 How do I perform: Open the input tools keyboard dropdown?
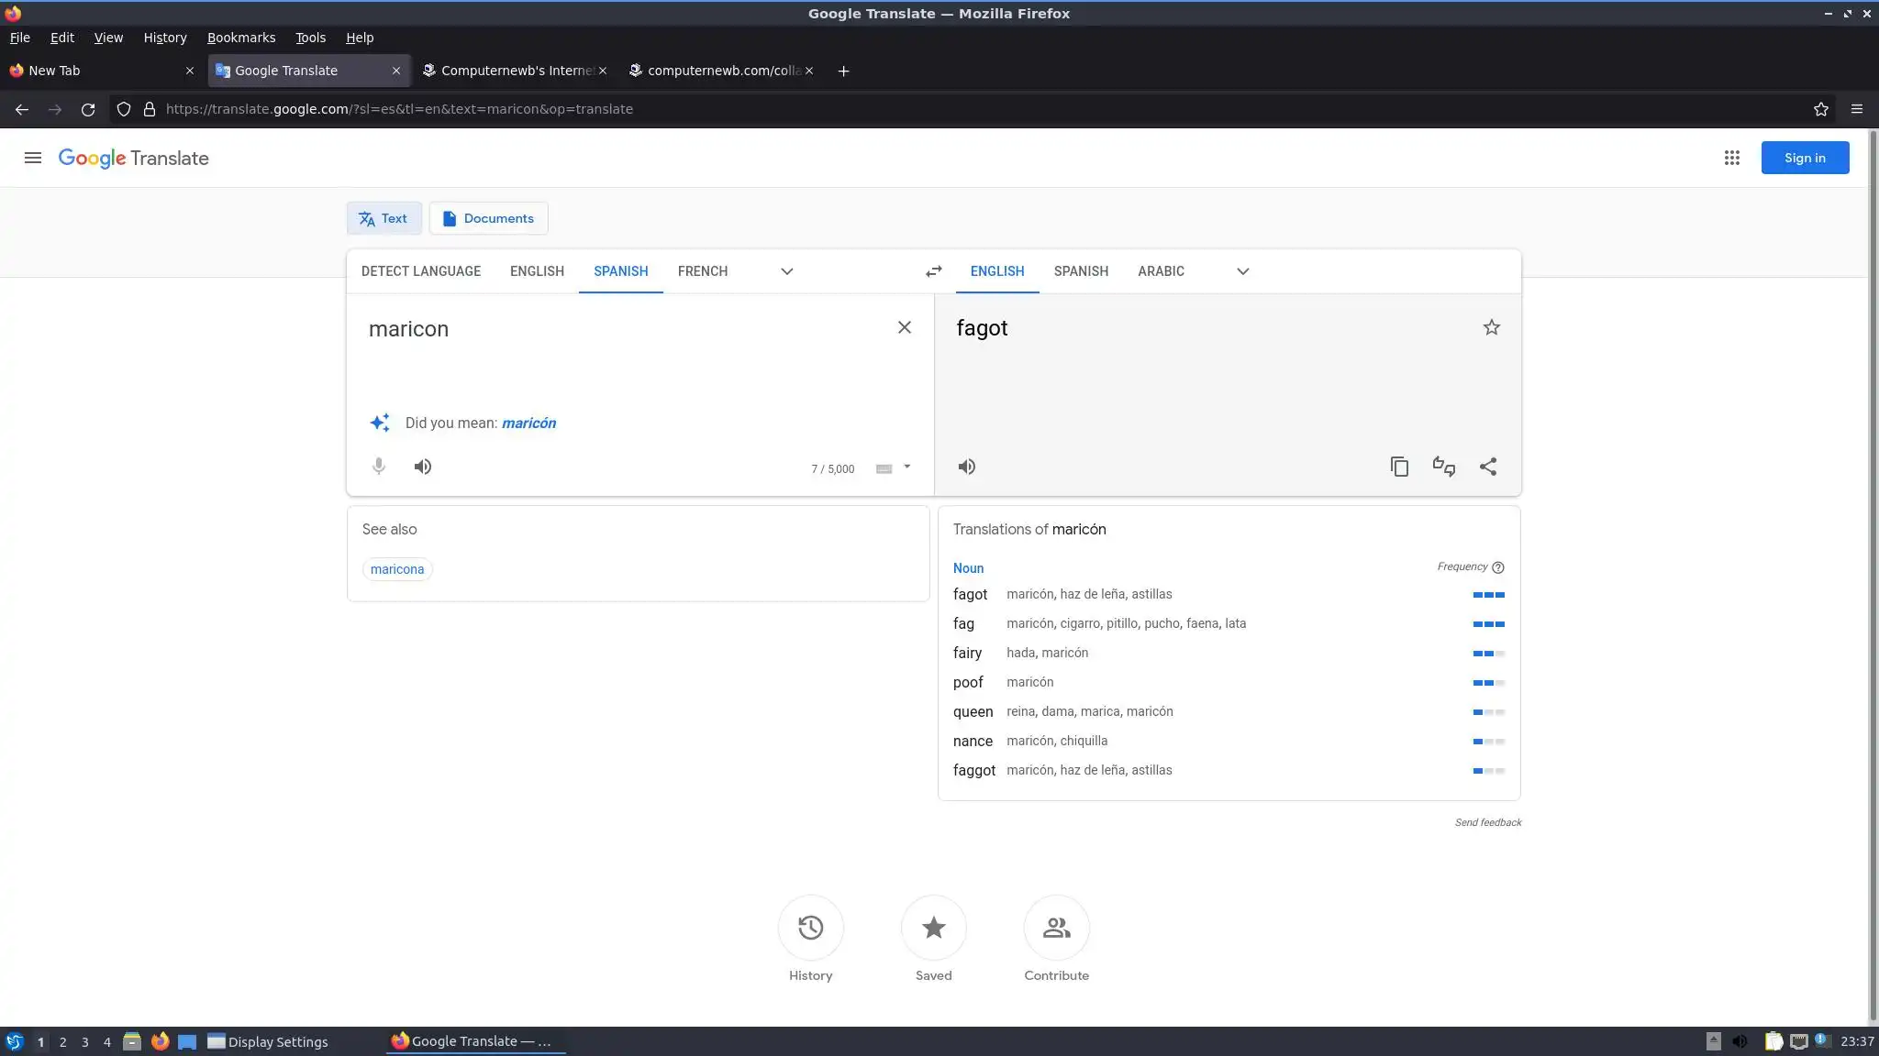tap(906, 467)
